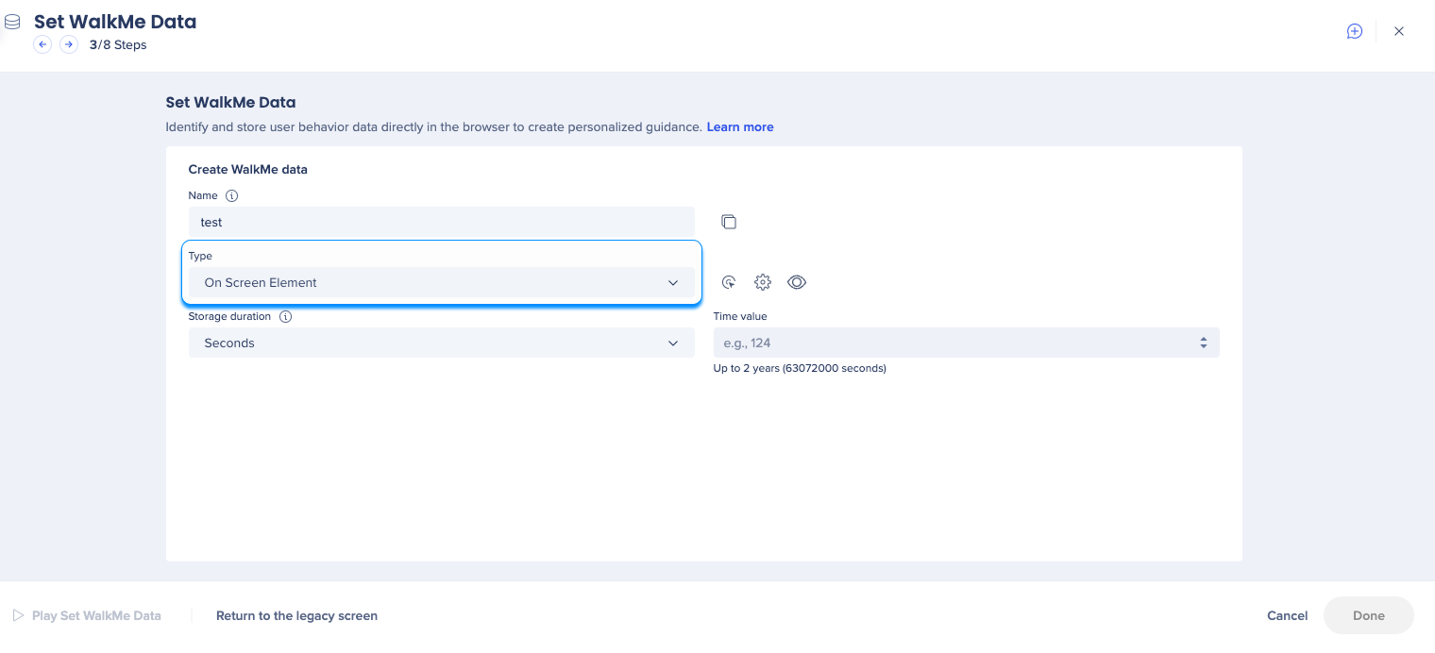Viewport: 1435px width, 653px height.
Task: Click the Time value stepper arrows
Action: click(x=1203, y=343)
